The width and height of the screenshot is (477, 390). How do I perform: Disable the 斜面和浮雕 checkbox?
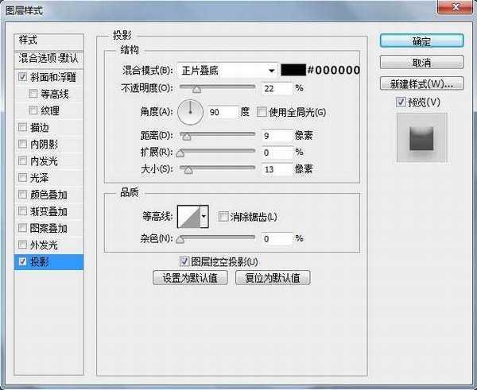coord(21,78)
